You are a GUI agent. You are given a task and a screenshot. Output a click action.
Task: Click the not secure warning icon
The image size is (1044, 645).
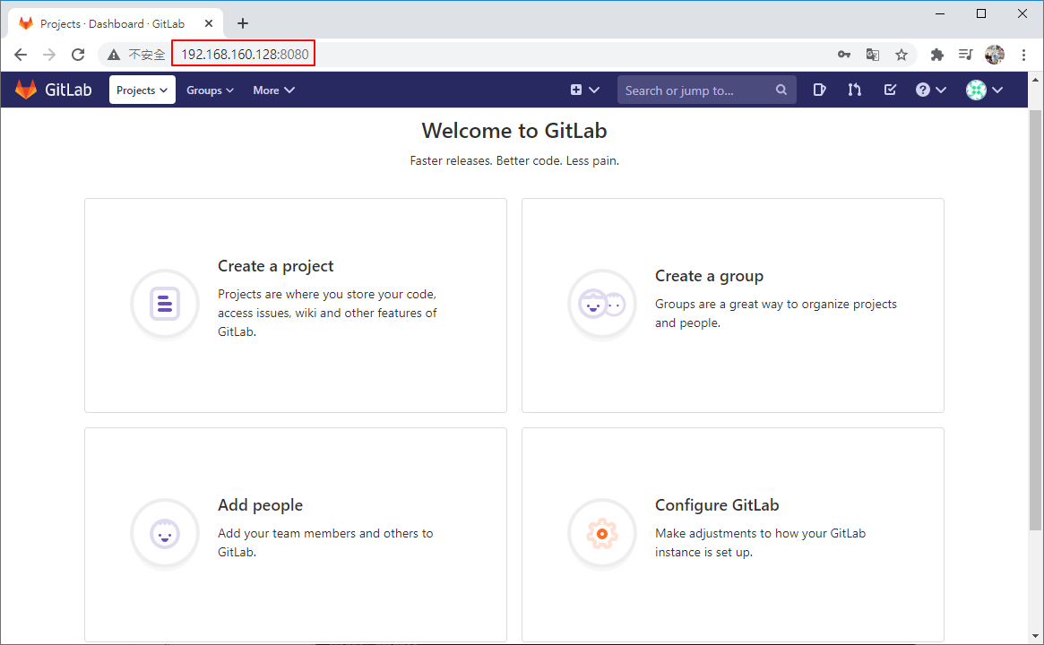114,55
